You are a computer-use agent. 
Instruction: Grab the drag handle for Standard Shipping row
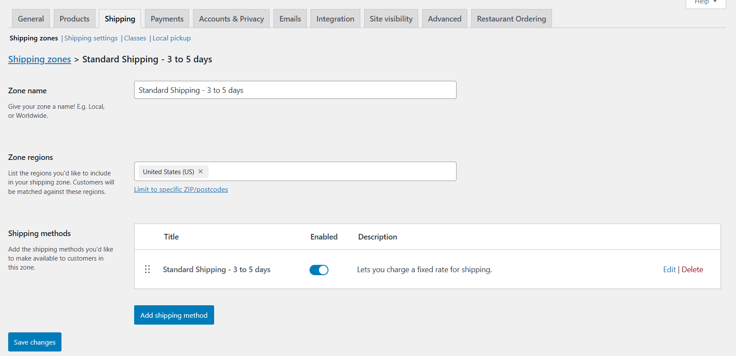coord(147,269)
